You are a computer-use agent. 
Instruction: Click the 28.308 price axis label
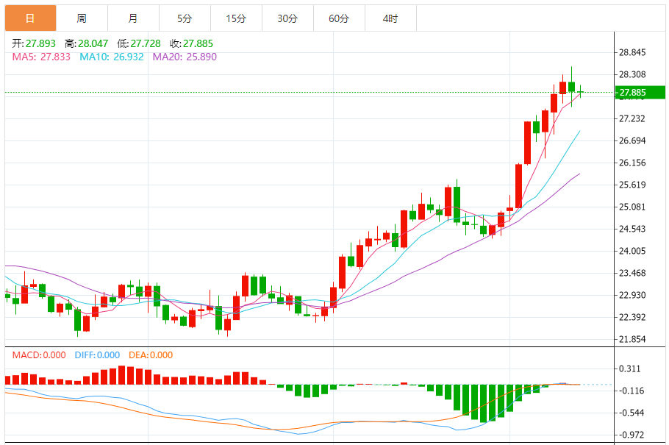coord(632,74)
